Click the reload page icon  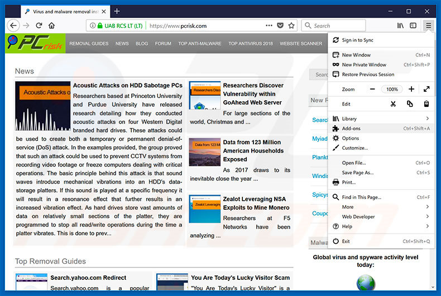click(x=39, y=26)
